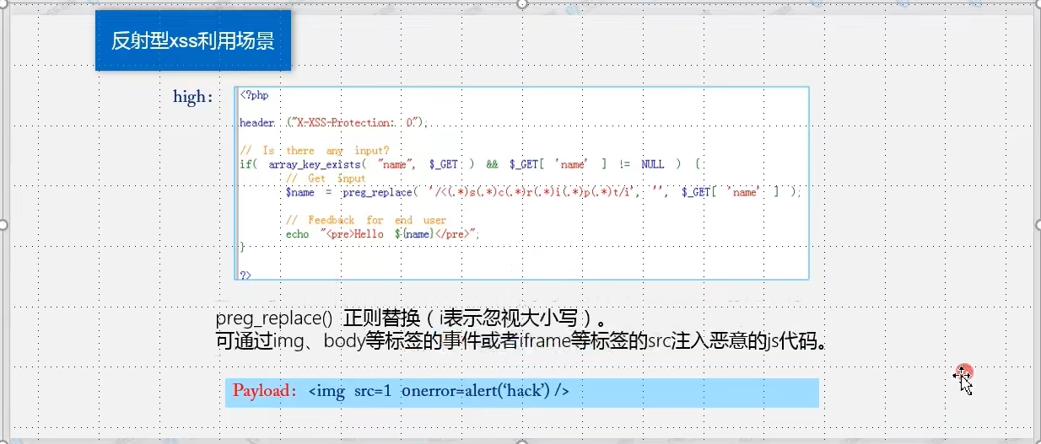Click the left-middle sizing handle
1041x444 pixels.
[x=3, y=225]
